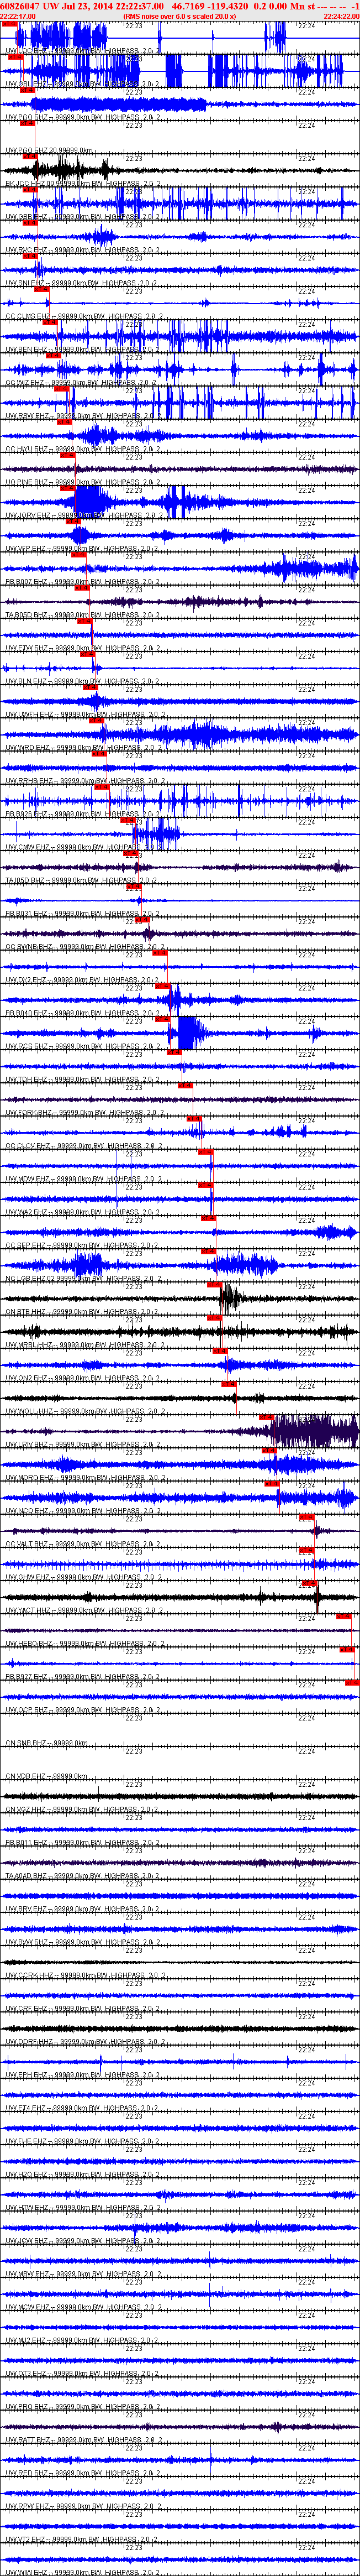360x2576 pixels.
Task: Select the UW.BLN EHZ trace label
Action: click(82, 681)
